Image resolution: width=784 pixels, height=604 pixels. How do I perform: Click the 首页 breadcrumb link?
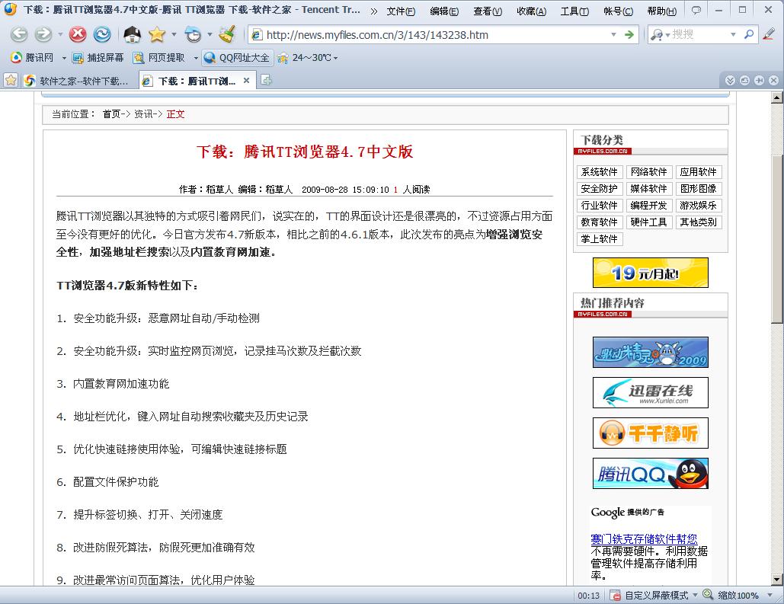[110, 114]
